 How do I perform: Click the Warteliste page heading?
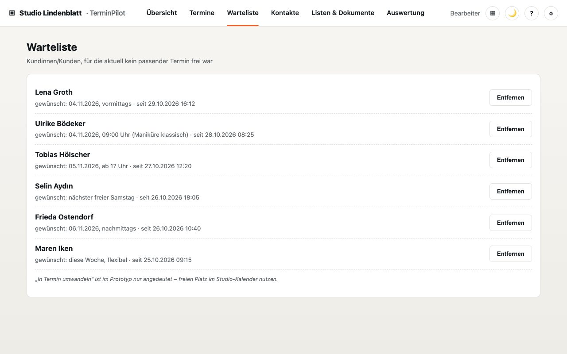52,47
